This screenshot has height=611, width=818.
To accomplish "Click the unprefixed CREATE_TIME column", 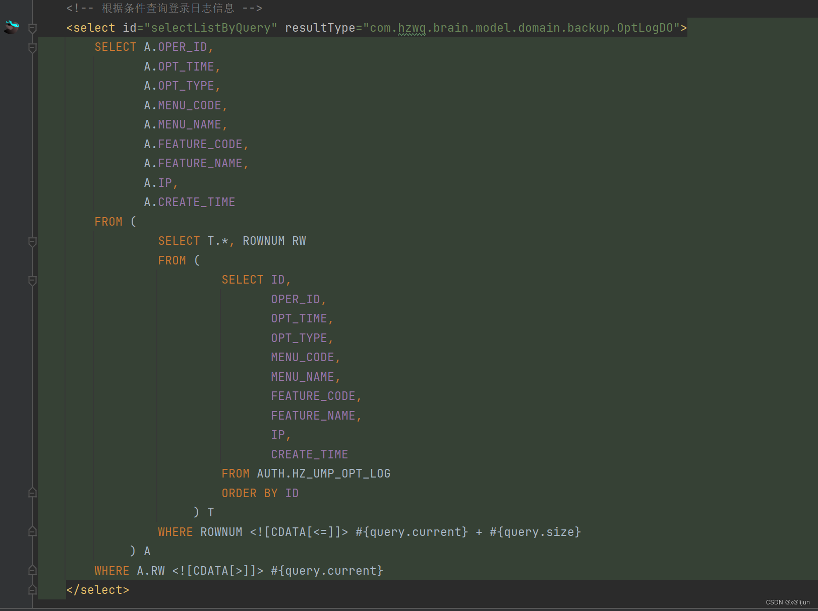I will pos(310,454).
